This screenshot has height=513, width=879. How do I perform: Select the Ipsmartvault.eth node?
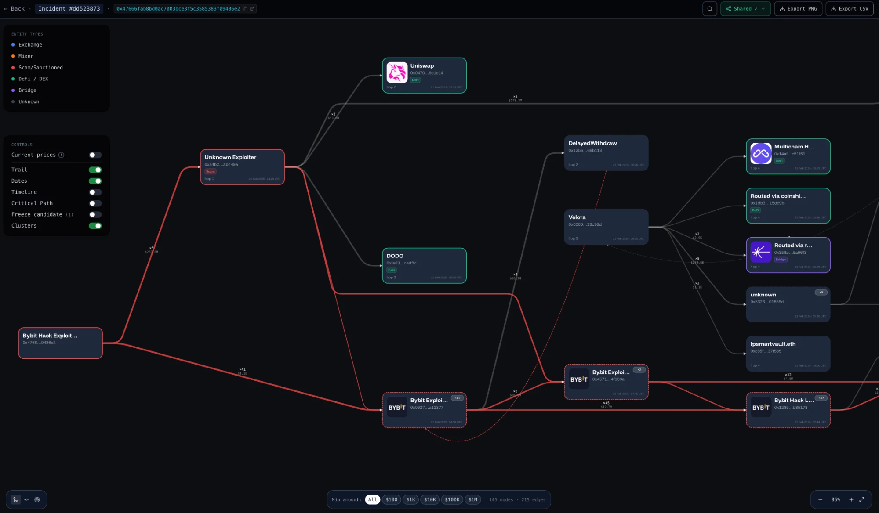pos(788,354)
